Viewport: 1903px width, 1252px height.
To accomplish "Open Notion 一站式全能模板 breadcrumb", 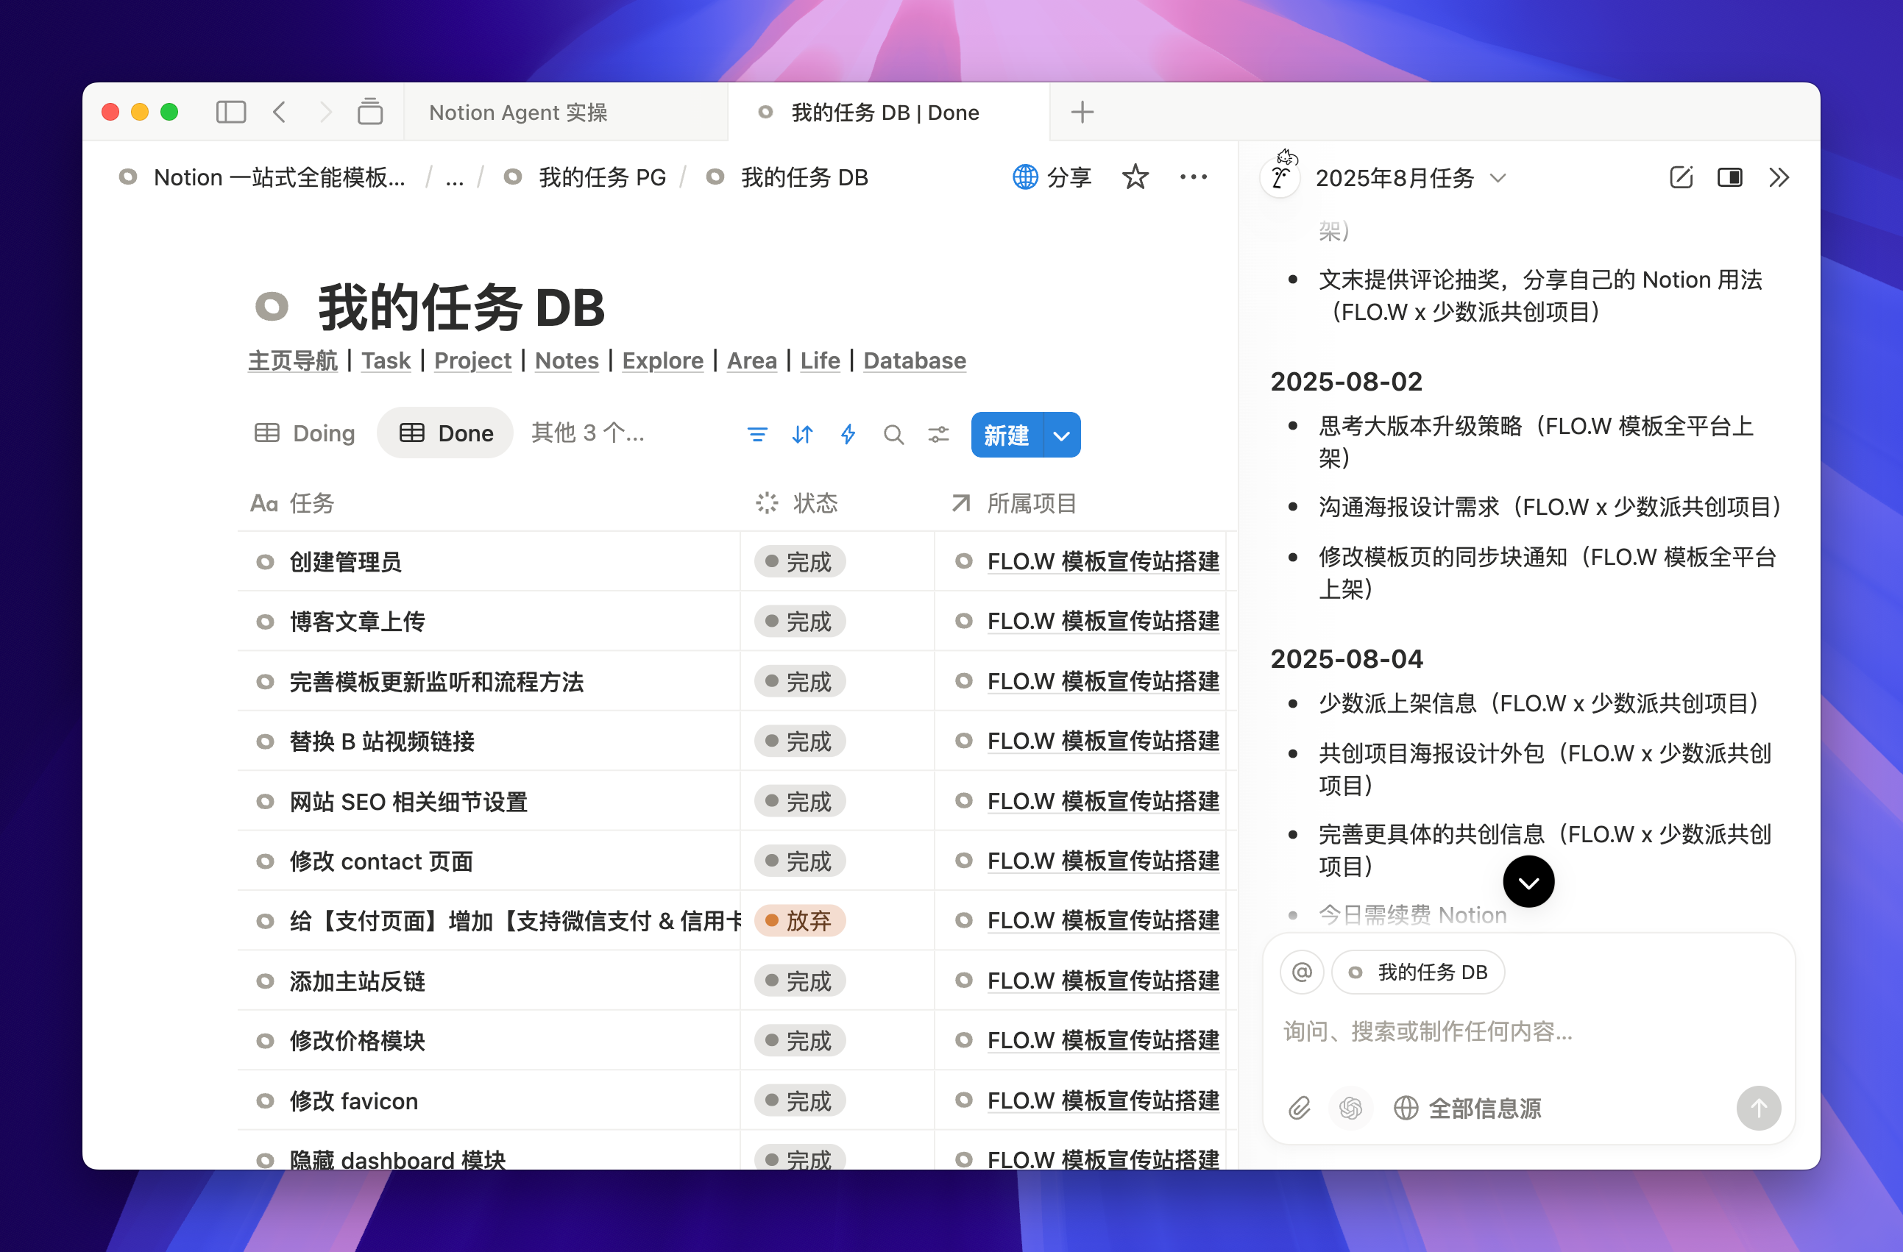I will tap(262, 177).
